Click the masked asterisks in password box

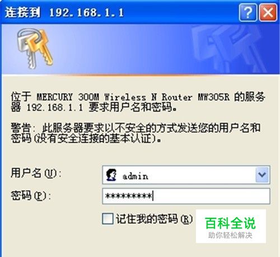click(x=129, y=196)
